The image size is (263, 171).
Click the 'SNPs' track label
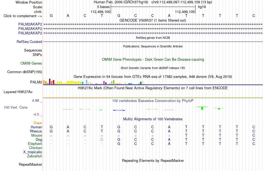click(x=37, y=55)
